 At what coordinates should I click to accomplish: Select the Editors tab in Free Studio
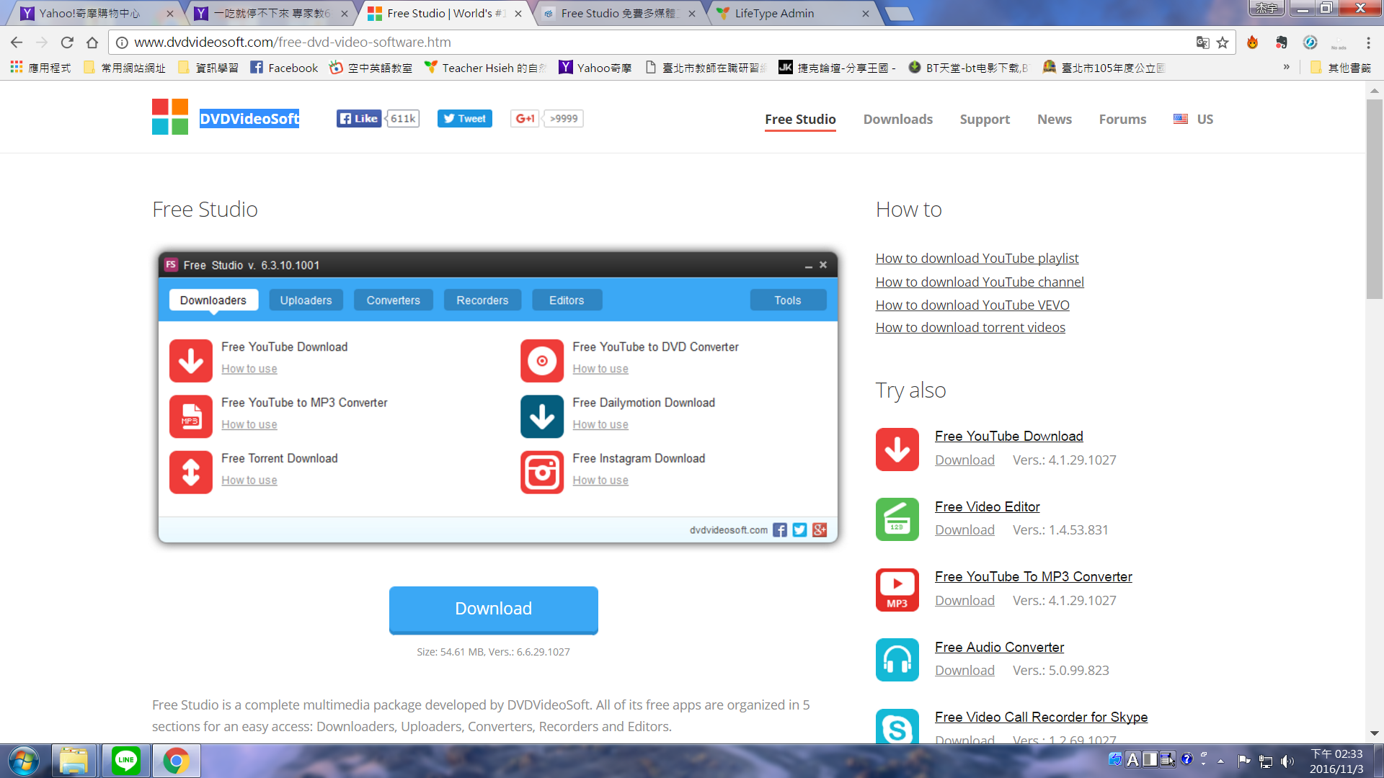(x=567, y=300)
